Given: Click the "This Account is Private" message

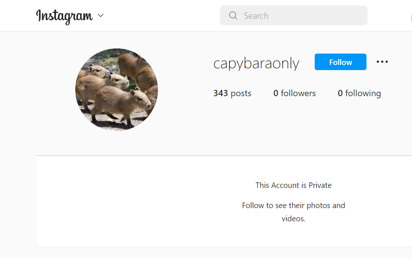Looking at the screenshot, I should click(293, 185).
